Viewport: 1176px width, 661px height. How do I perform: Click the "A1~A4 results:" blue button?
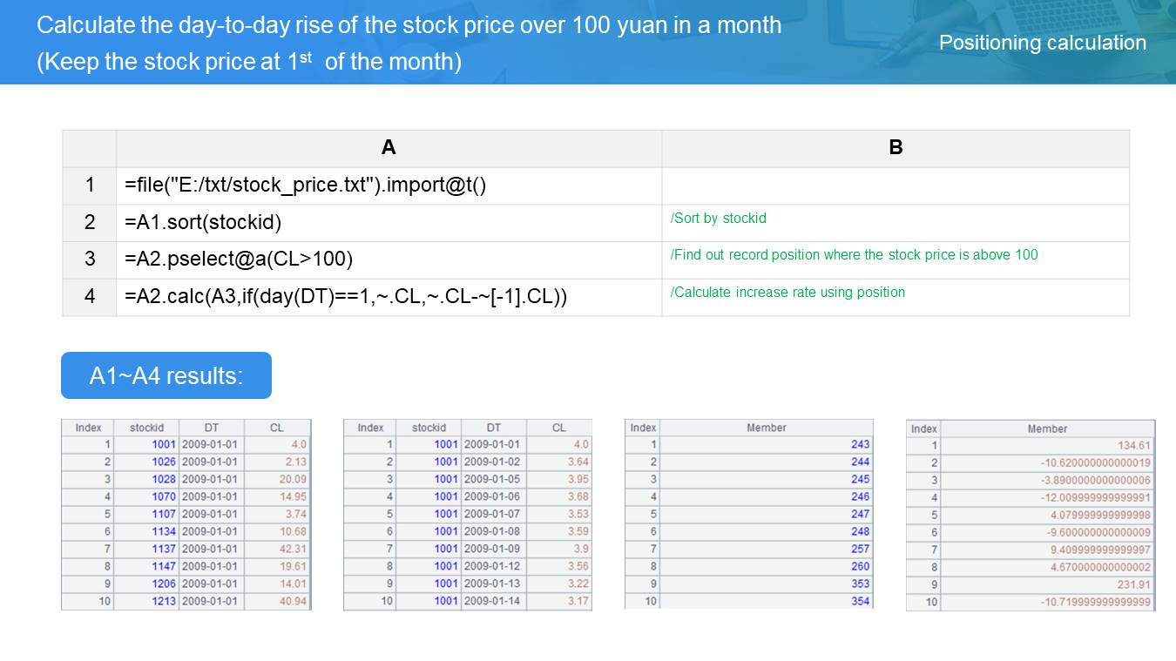pos(166,375)
